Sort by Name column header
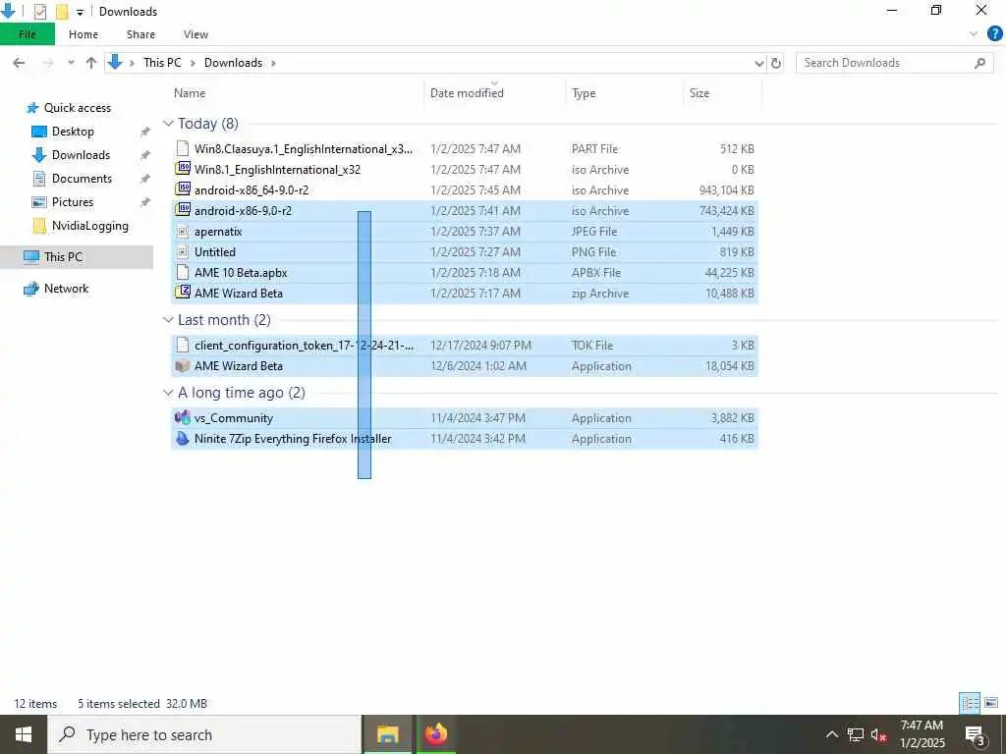1006x754 pixels. pyautogui.click(x=190, y=93)
